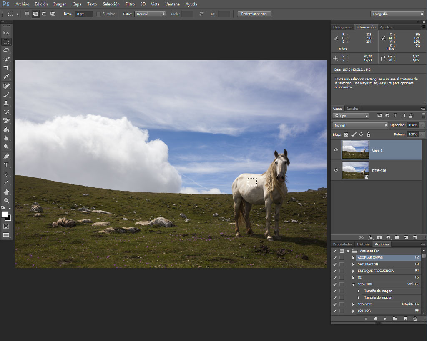Hide the Capa 1 layer
Viewport: 427px width, 341px height.
(336, 150)
